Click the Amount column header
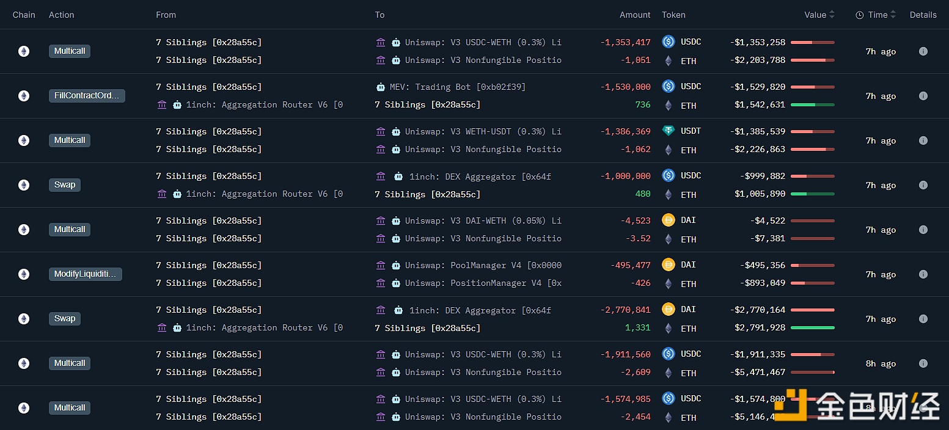Viewport: 949px width, 430px height. point(635,15)
